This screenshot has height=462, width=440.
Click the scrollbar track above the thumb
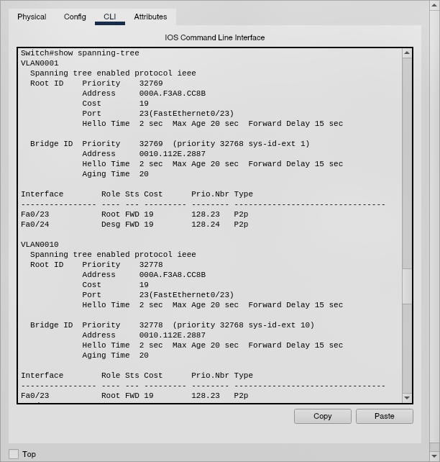(x=407, y=158)
